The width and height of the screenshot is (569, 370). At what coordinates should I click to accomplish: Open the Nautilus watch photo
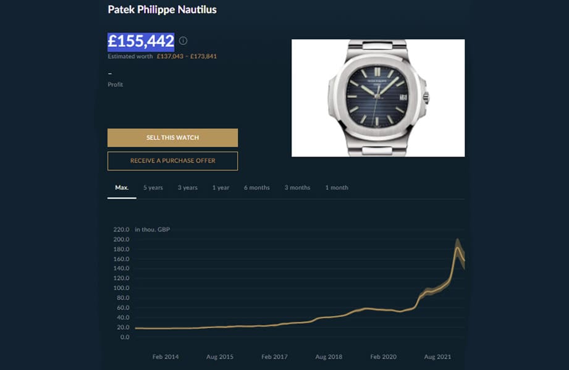[x=377, y=98]
